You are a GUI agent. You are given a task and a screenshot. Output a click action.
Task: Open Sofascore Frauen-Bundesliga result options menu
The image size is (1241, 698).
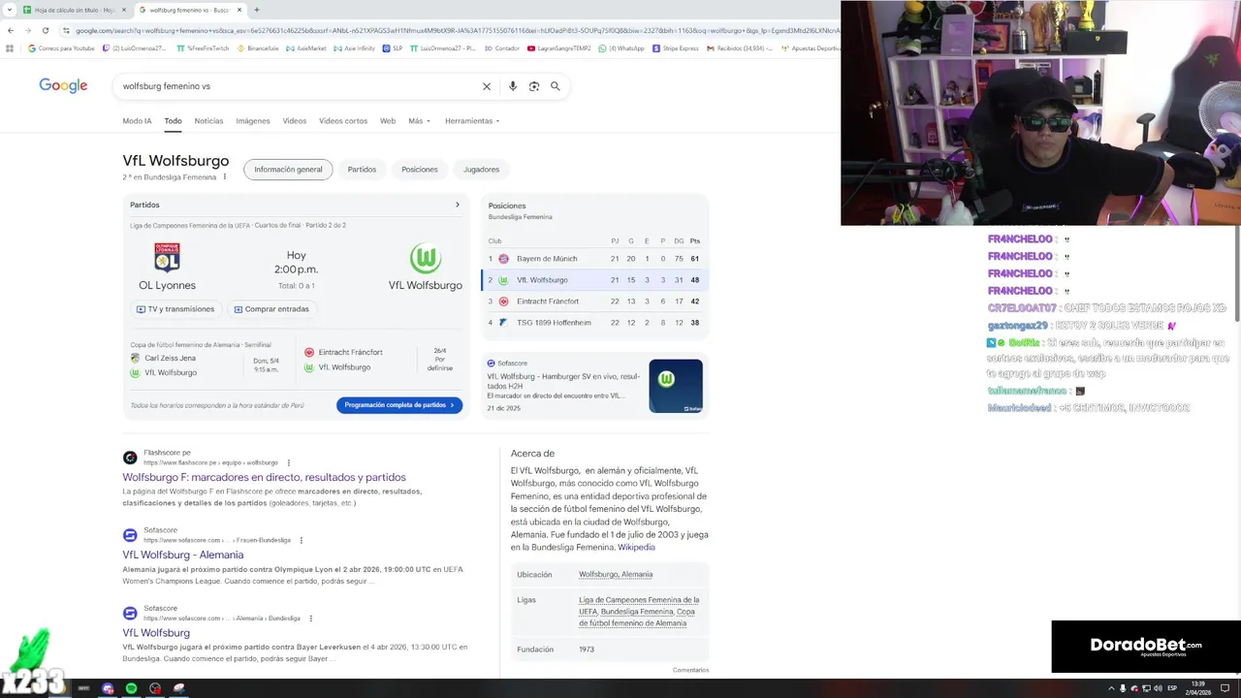[x=302, y=540]
